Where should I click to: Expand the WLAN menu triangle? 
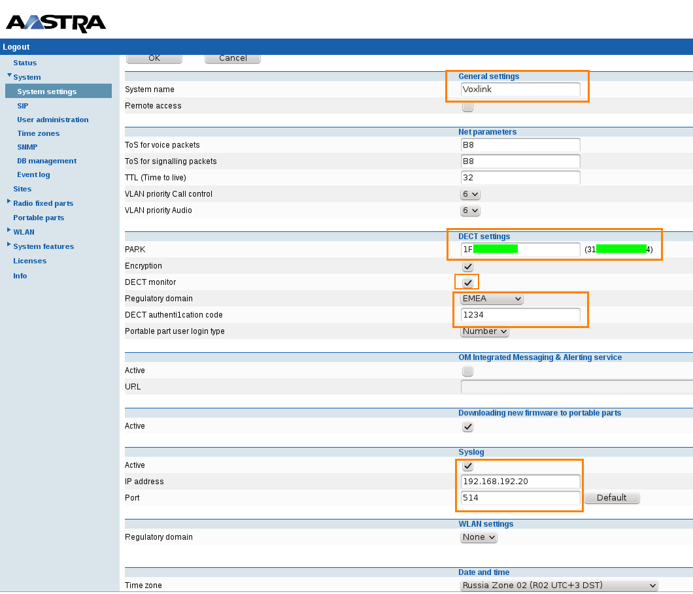[9, 229]
